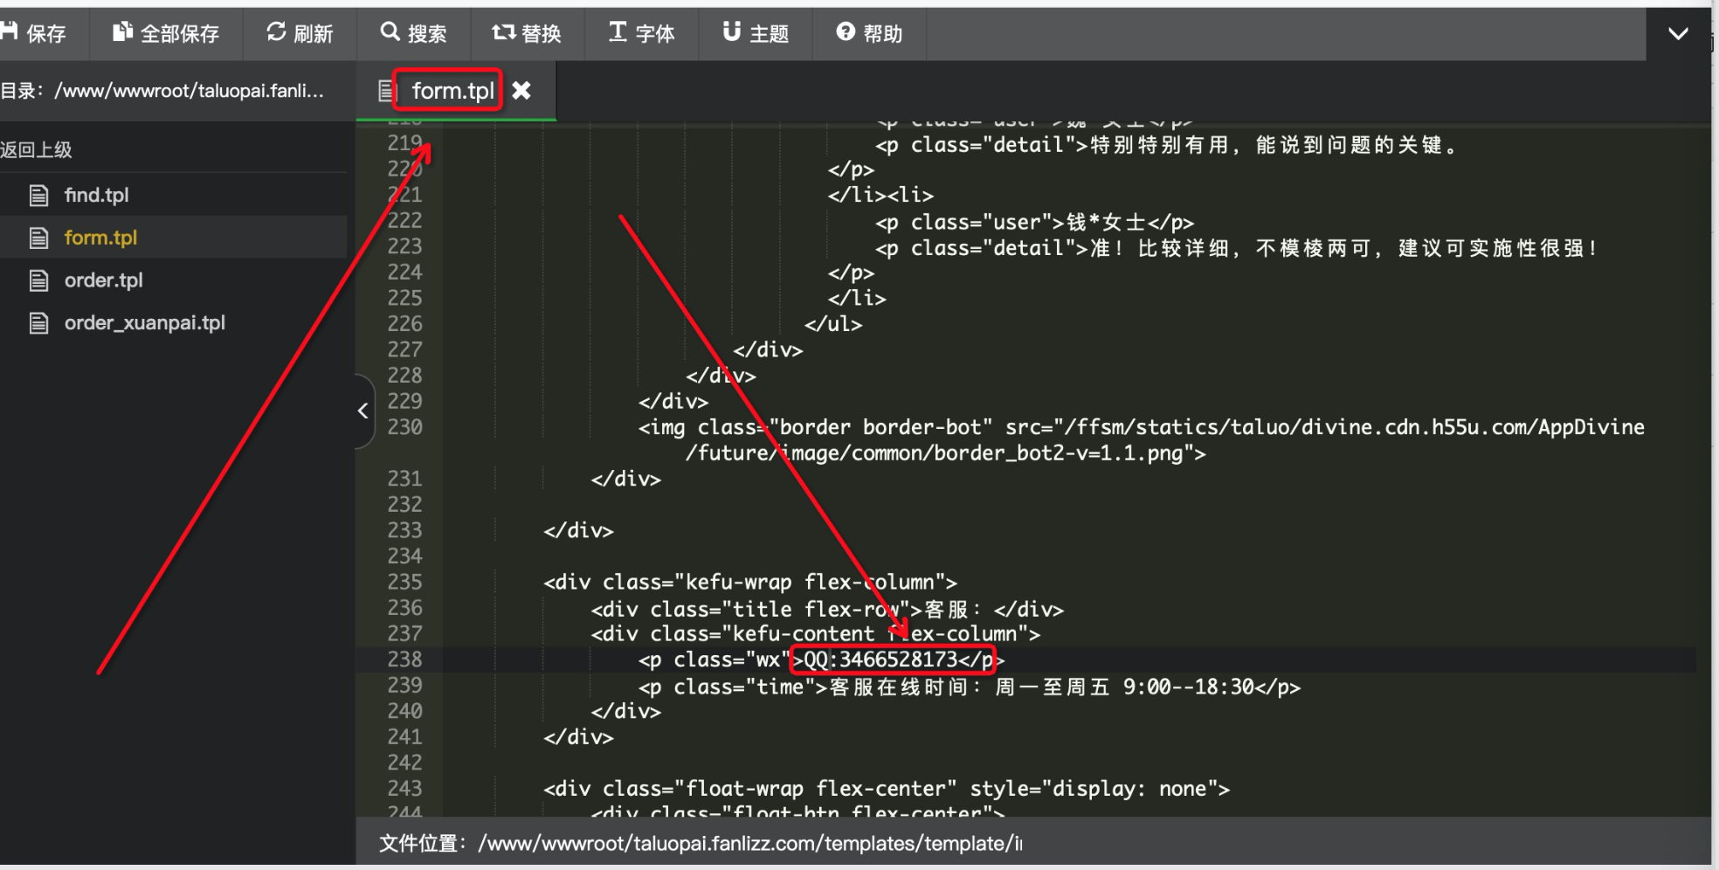The image size is (1719, 870).
Task: Click the Save (保存) toolbar icon
Action: 33,33
